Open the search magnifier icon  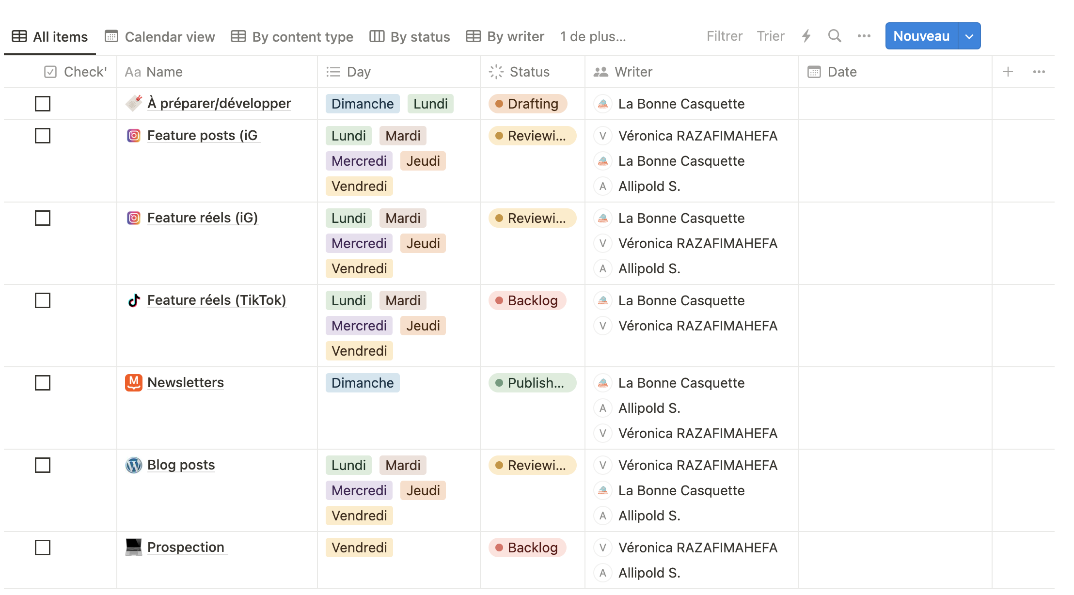coord(834,36)
